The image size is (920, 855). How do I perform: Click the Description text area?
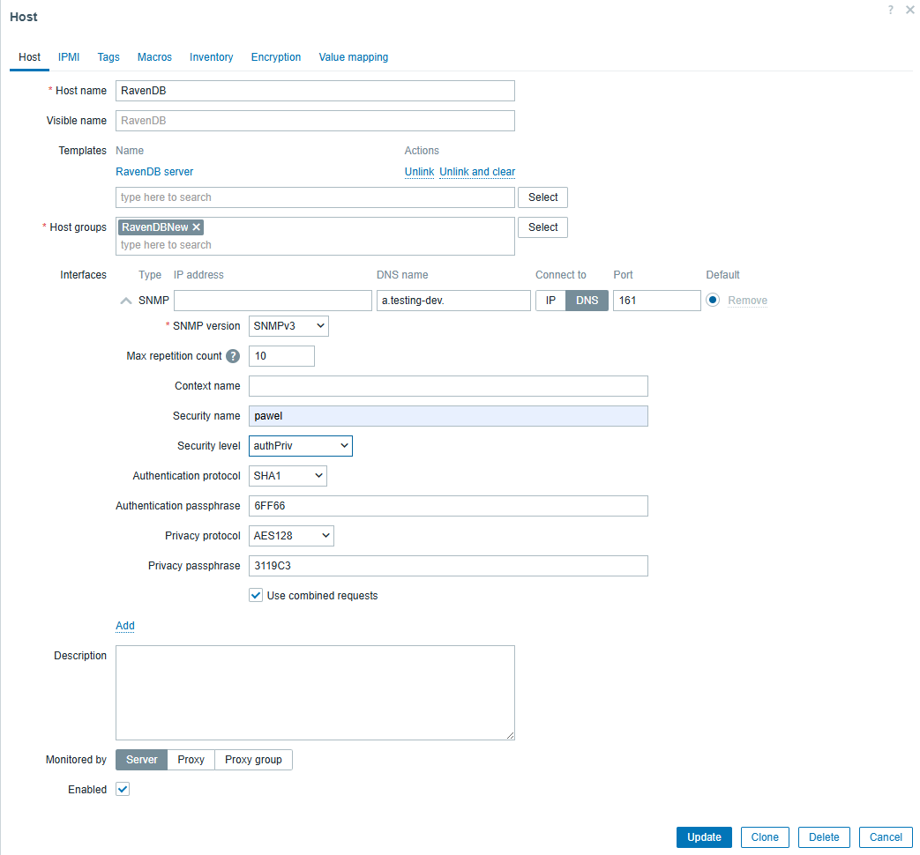click(315, 692)
